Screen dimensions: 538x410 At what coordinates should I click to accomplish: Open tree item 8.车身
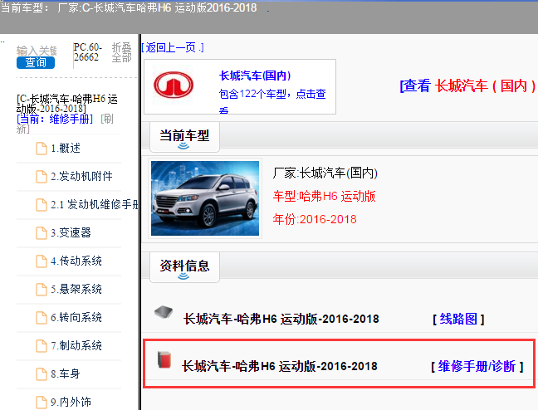(66, 373)
